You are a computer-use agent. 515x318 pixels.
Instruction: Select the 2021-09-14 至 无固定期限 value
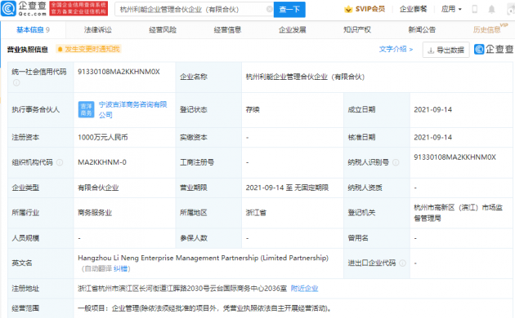point(287,188)
